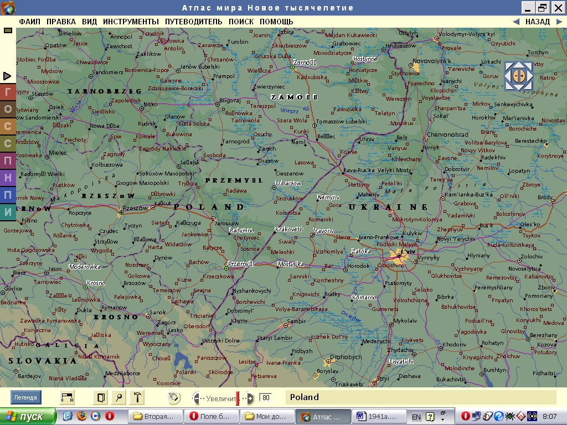Activate the hand pan tool
567x425 pixels.
173,397
